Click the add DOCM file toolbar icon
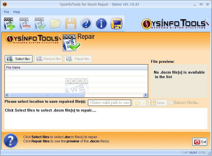The height and width of the screenshot is (156, 212). (9, 23)
